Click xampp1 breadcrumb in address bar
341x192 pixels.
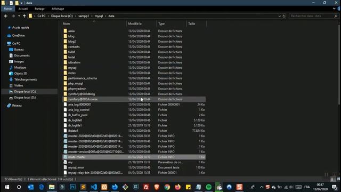84,16
